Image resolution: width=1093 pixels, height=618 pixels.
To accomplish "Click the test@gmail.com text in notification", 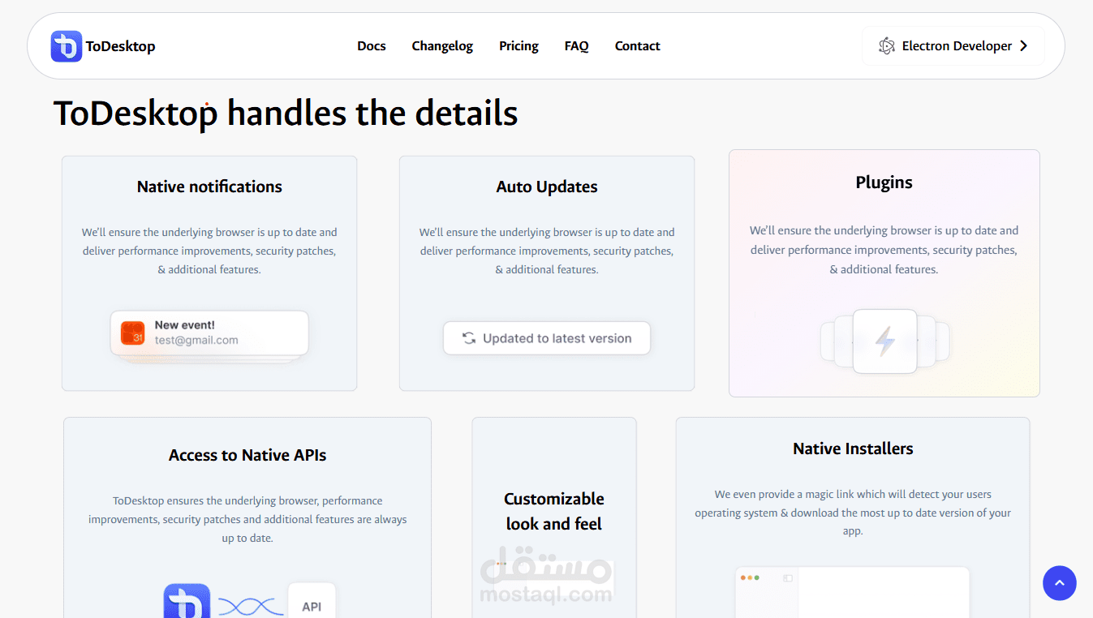I will click(196, 341).
